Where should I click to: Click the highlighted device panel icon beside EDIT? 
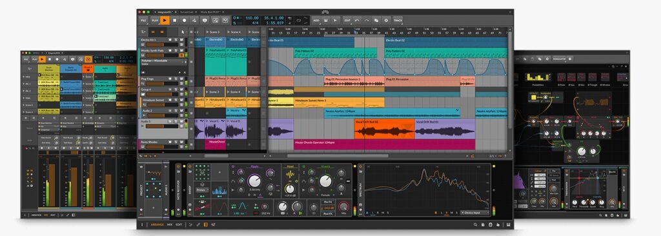pyautogui.click(x=206, y=224)
